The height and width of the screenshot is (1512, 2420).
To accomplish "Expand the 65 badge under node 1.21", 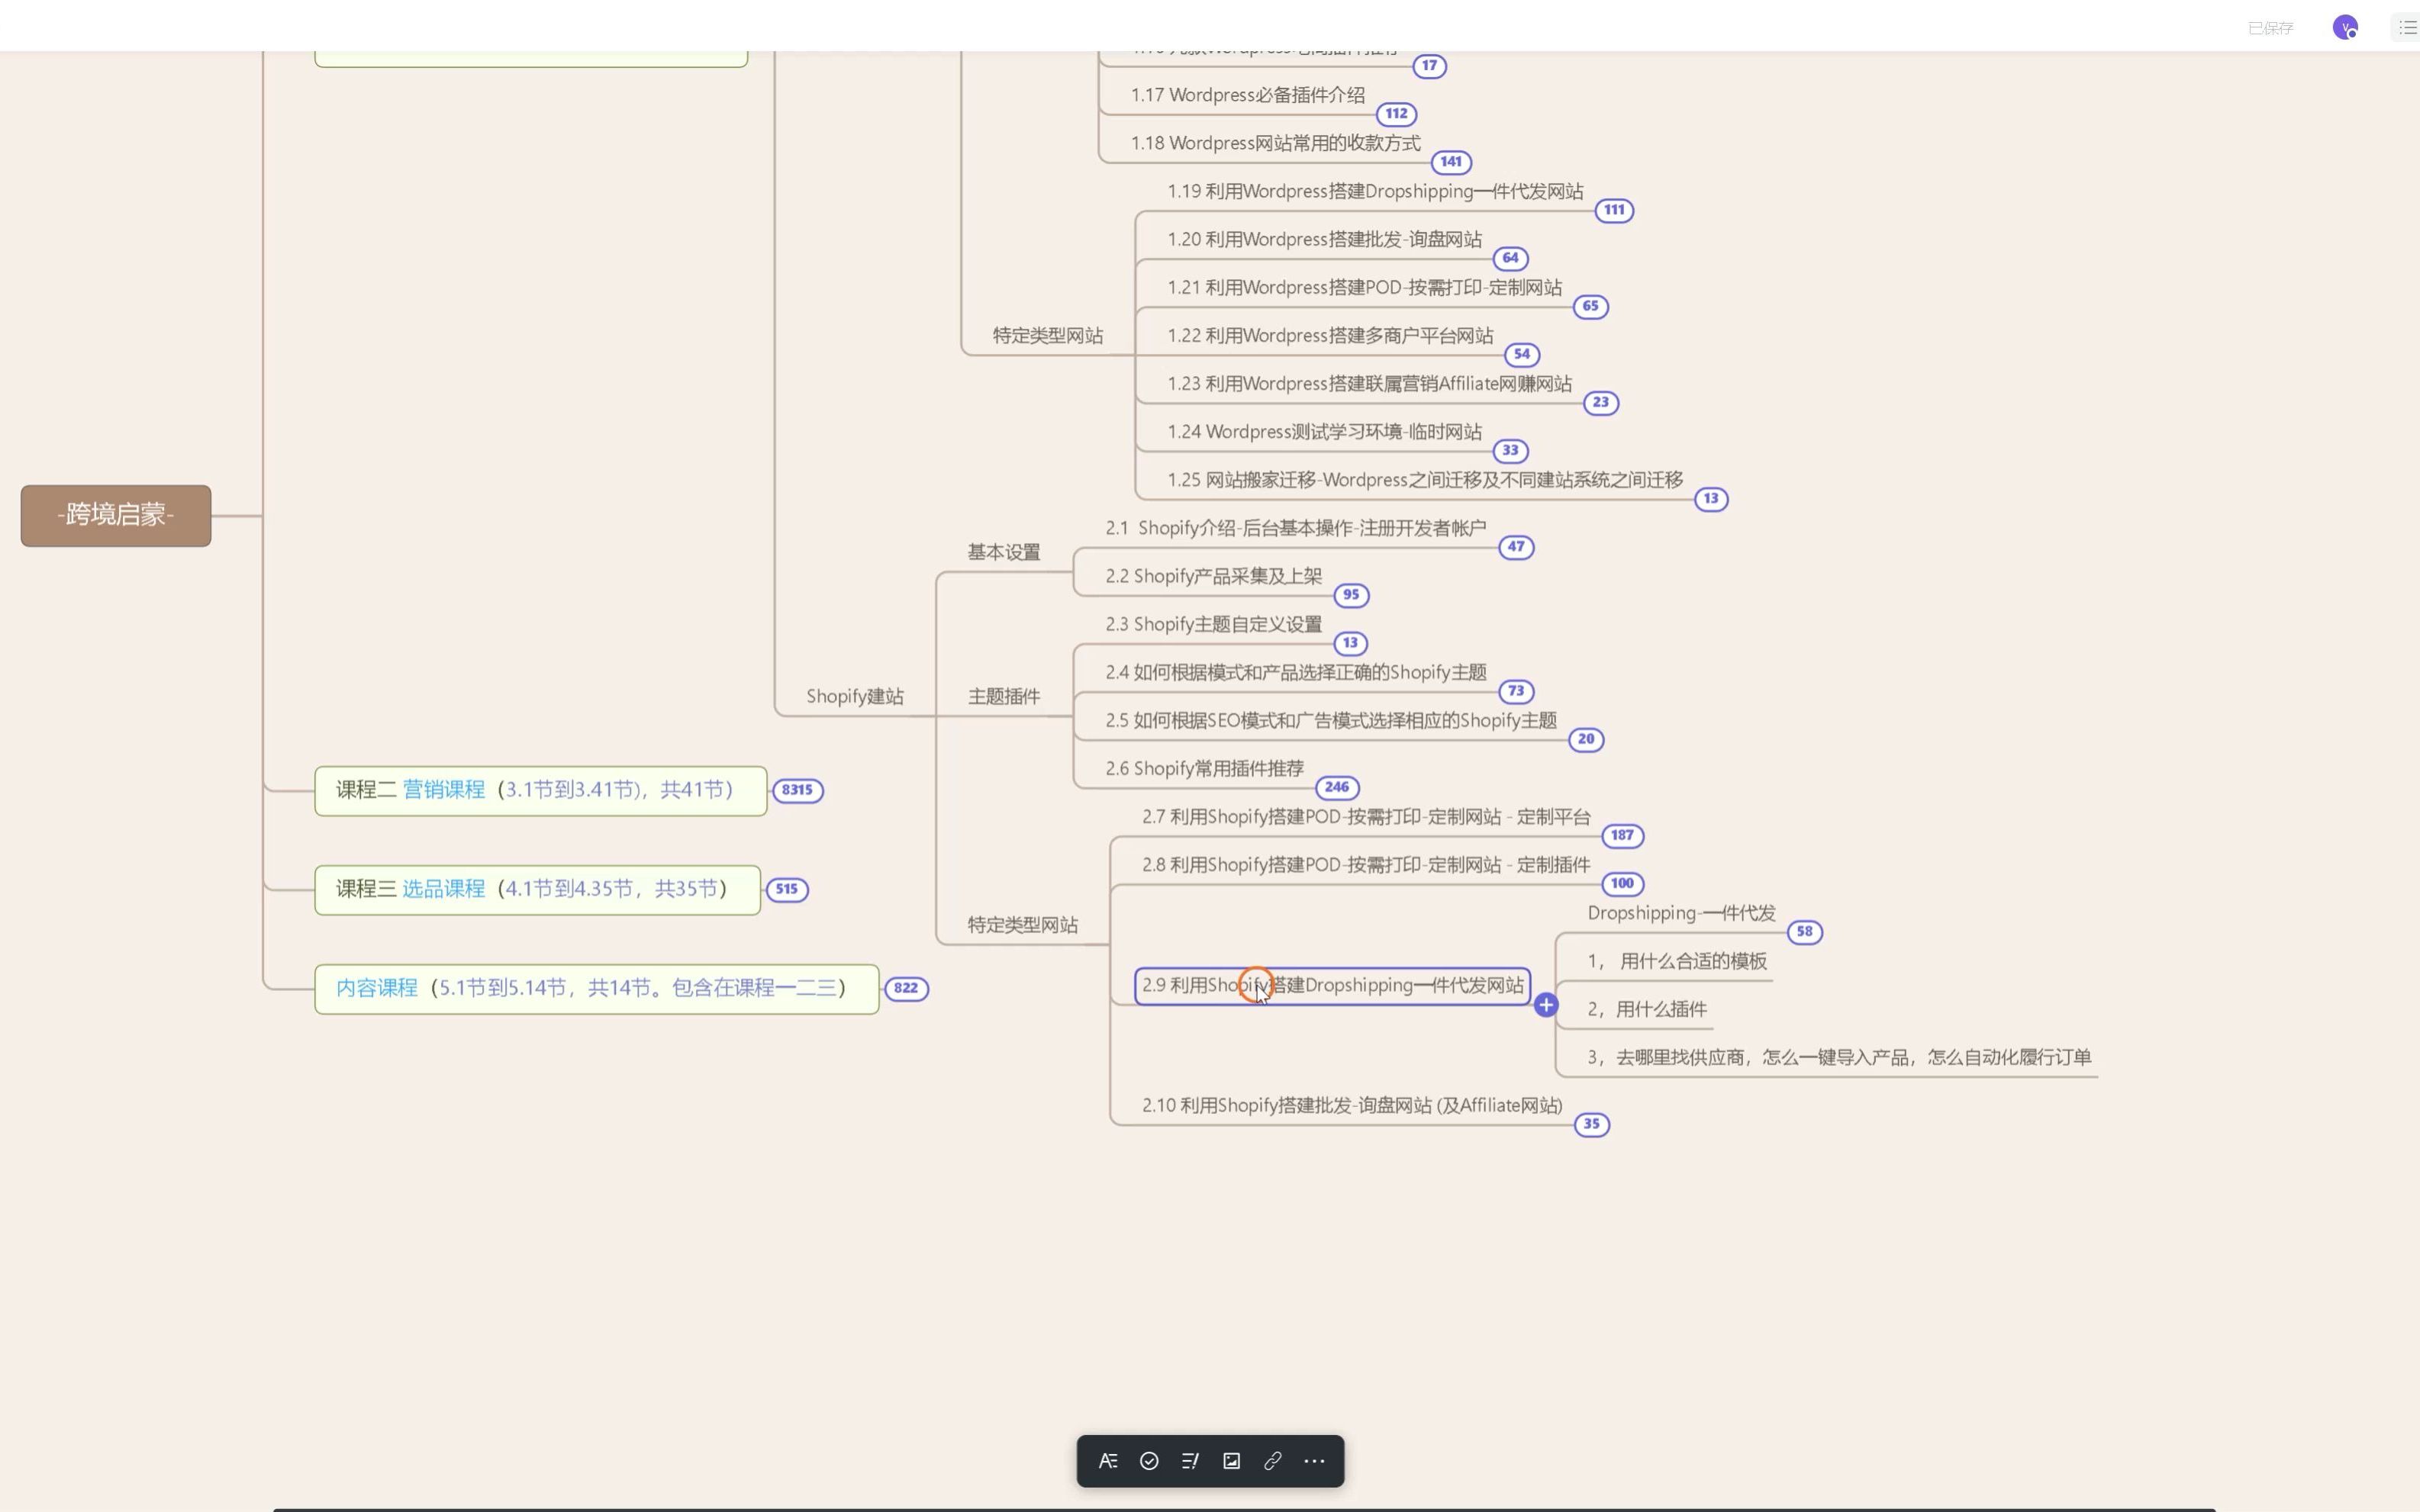I will pyautogui.click(x=1590, y=306).
